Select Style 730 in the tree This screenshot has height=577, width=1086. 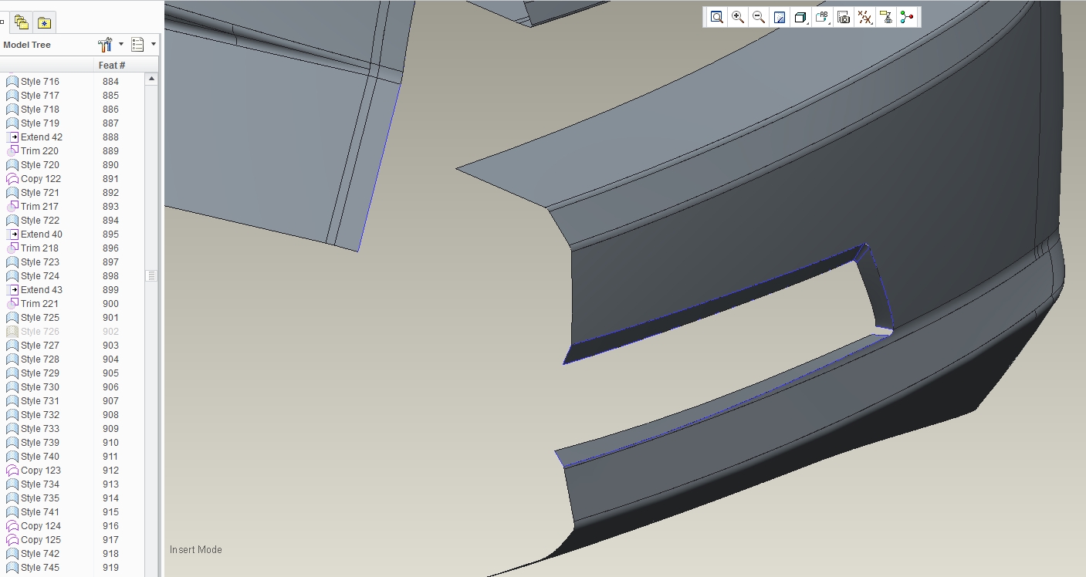point(40,387)
